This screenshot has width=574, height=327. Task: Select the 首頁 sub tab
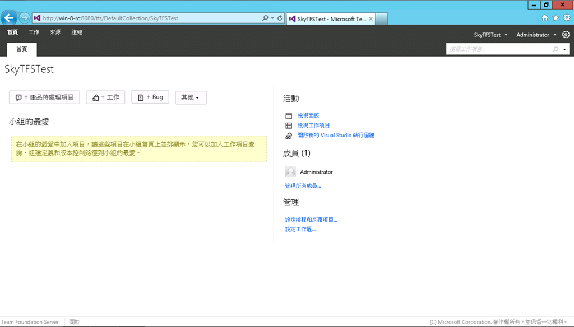click(x=22, y=49)
